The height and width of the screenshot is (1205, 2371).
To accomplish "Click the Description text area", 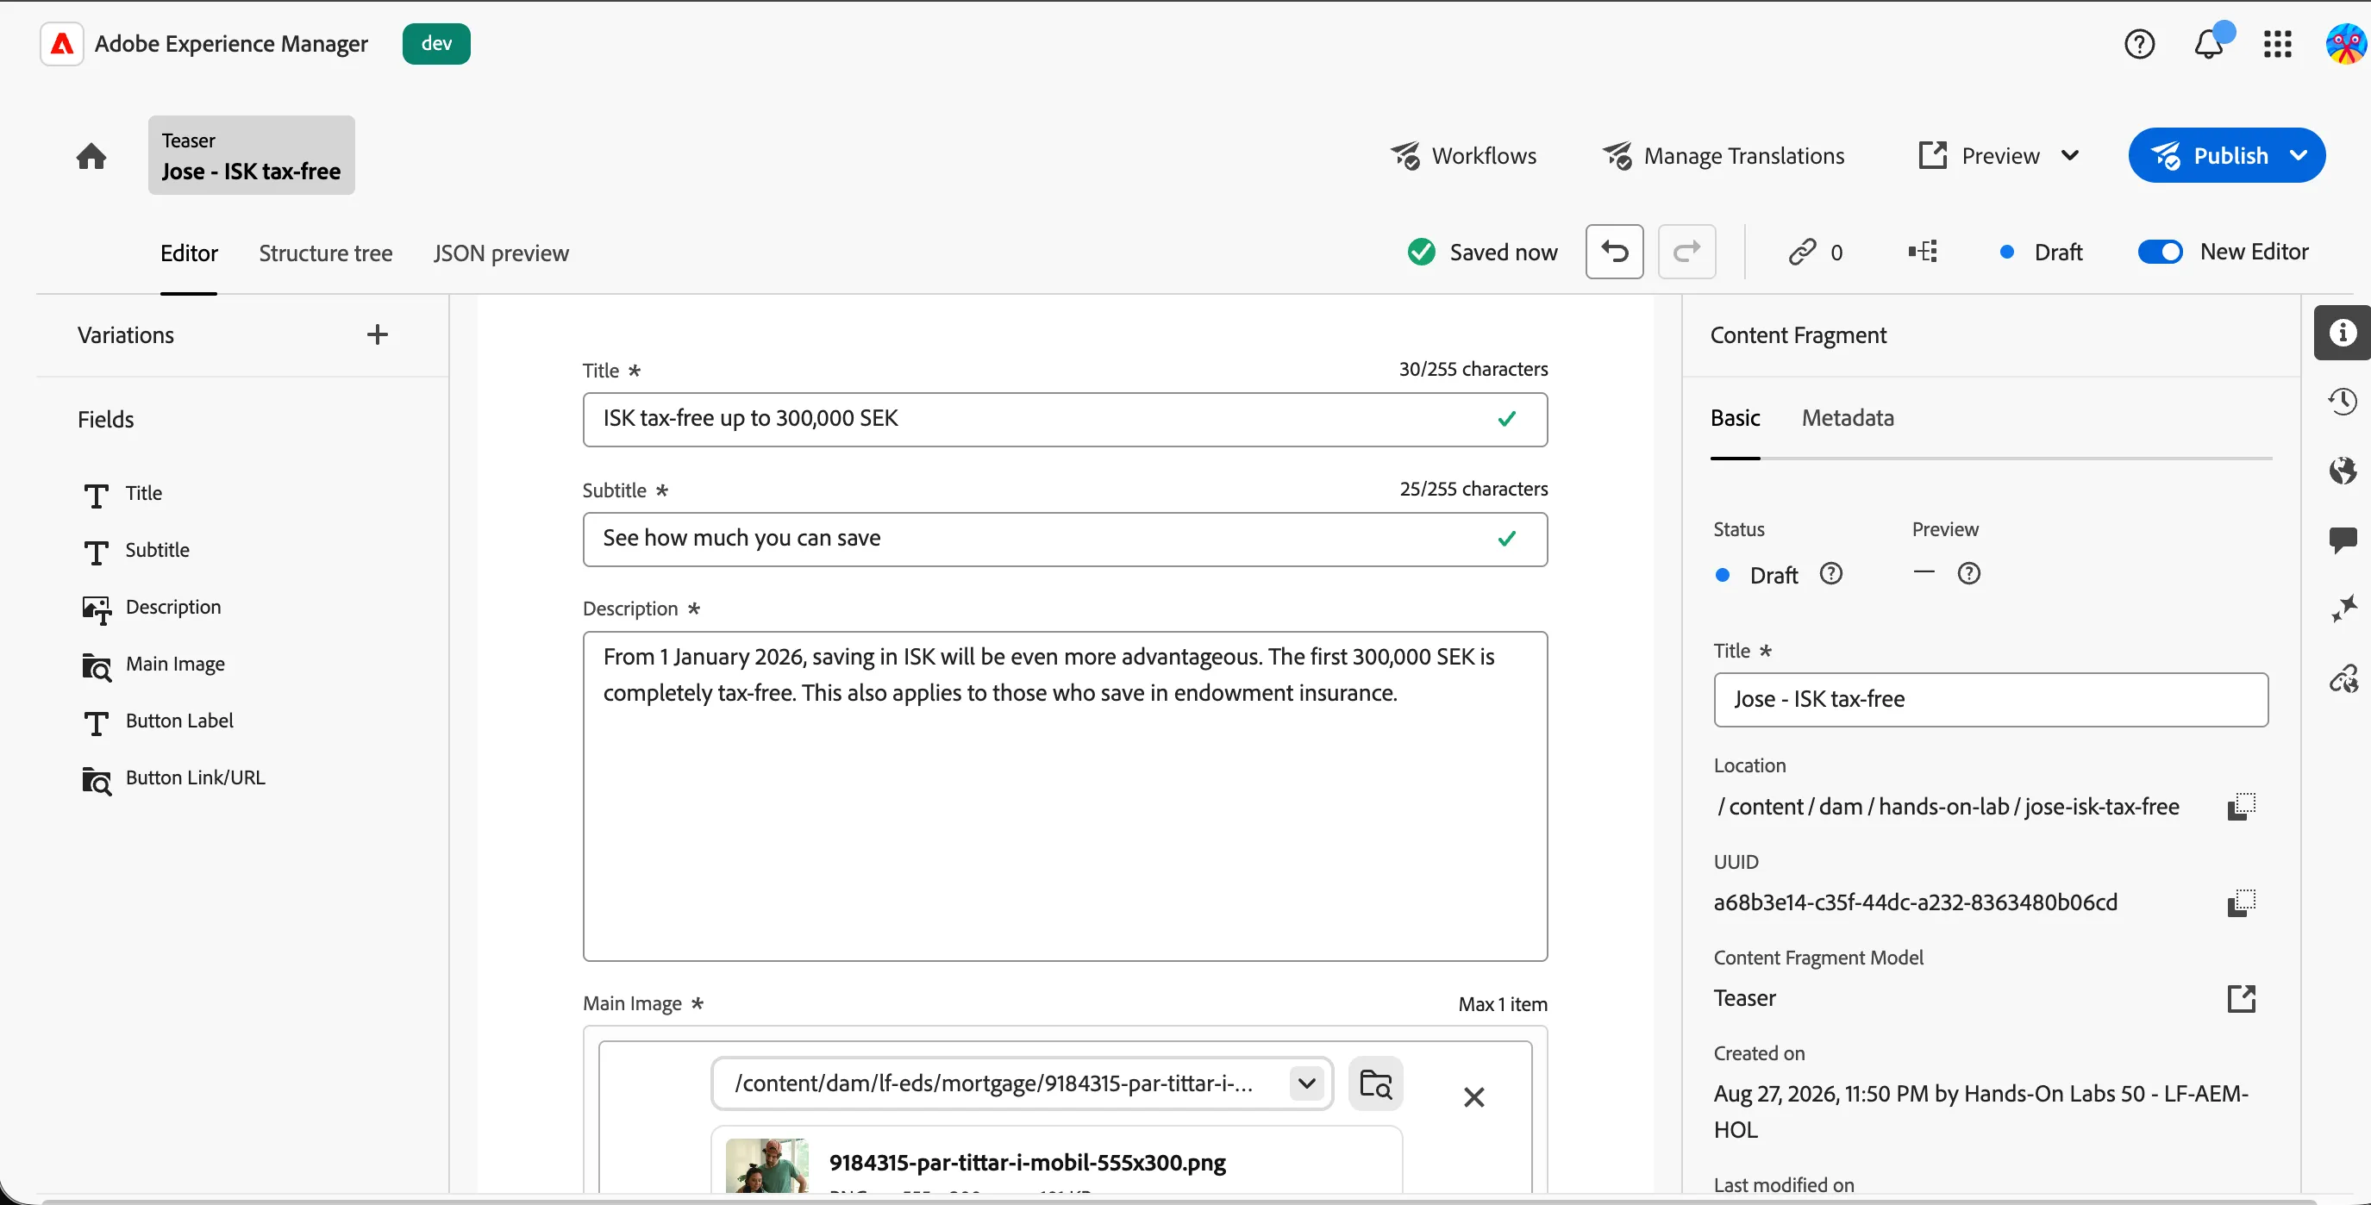I will 1065,796.
